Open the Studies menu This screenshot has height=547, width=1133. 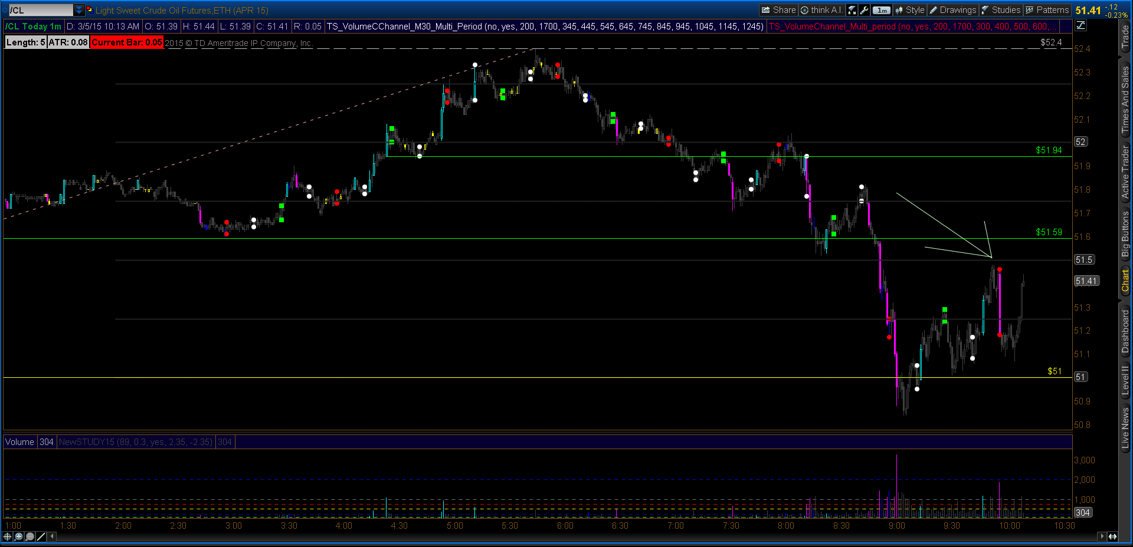[x=1001, y=10]
